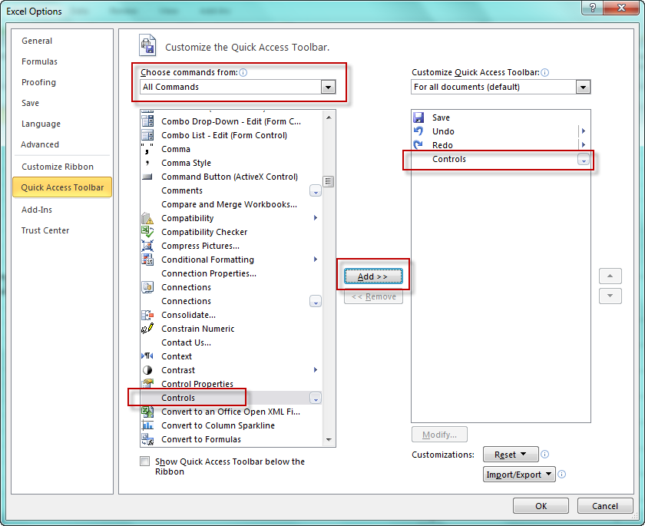Click the Comma symbol icon
The image size is (645, 526).
(x=147, y=149)
